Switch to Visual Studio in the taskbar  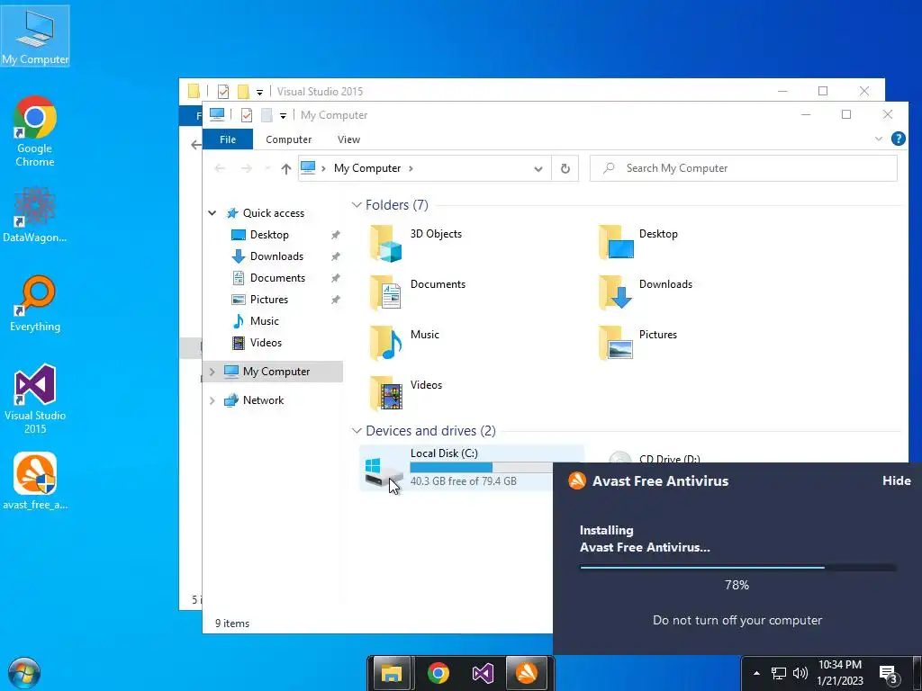(x=483, y=673)
